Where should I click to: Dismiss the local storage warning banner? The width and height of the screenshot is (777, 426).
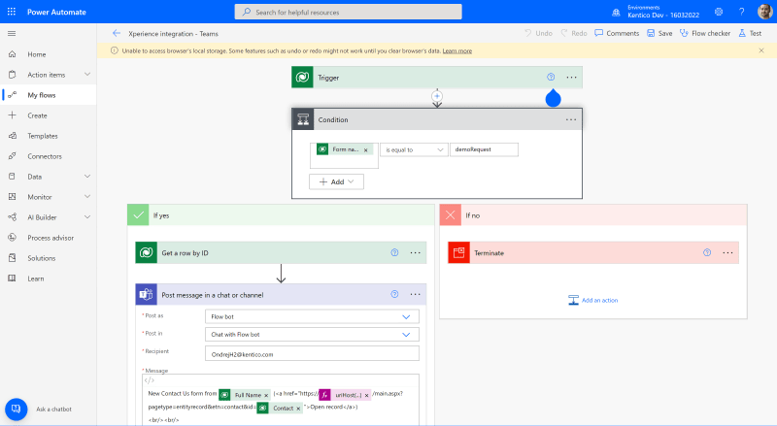coord(761,50)
